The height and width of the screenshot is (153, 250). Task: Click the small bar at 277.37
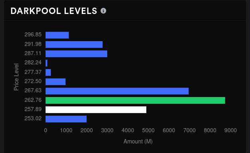pos(48,72)
